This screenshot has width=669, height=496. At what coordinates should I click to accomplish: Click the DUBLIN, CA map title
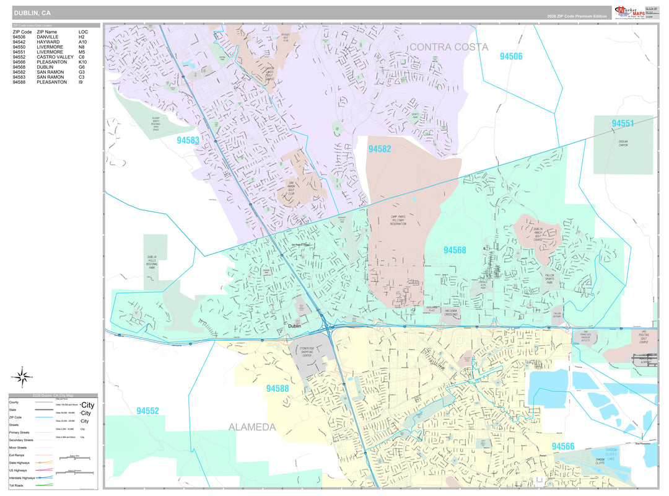(32, 13)
